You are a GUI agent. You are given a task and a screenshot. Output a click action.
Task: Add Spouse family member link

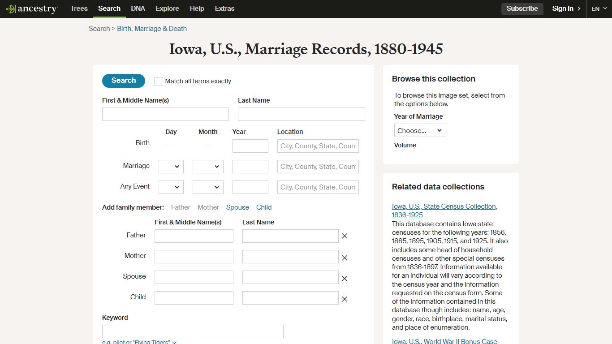click(237, 207)
